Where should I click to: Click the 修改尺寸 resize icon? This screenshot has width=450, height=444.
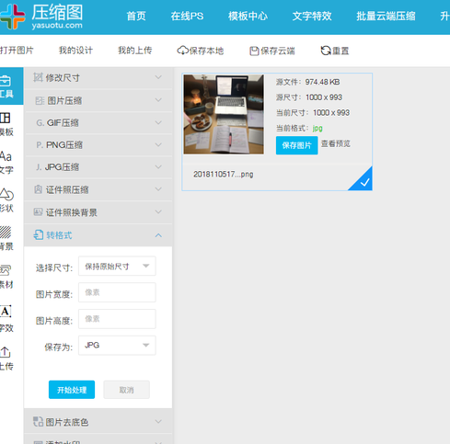[38, 77]
